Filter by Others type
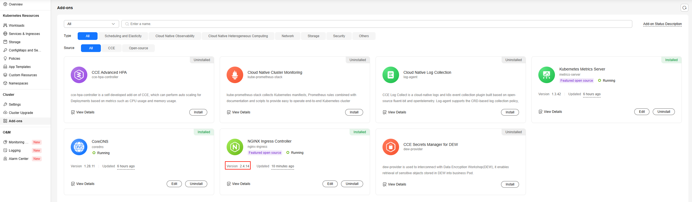692x202 pixels. pos(364,36)
